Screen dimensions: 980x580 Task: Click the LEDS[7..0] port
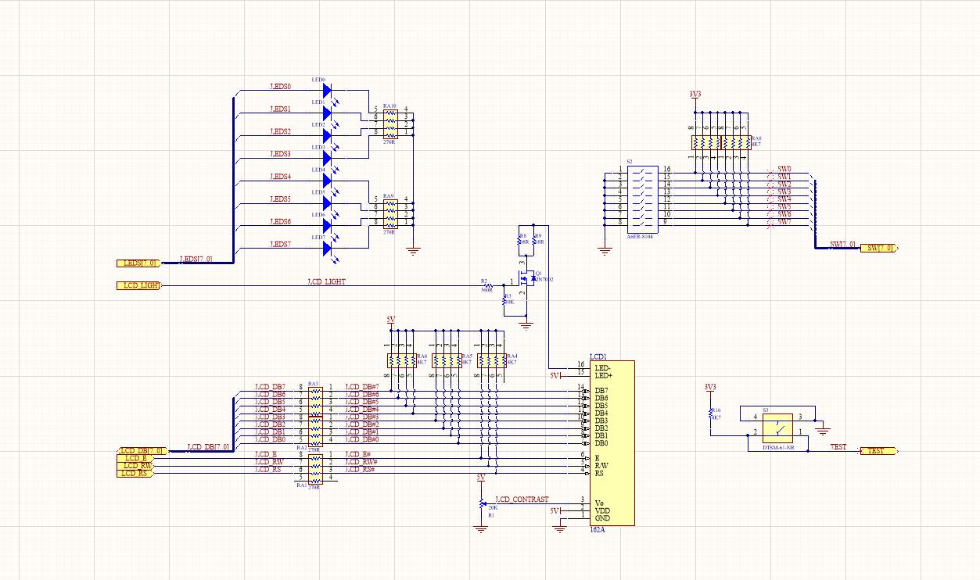[x=138, y=263]
